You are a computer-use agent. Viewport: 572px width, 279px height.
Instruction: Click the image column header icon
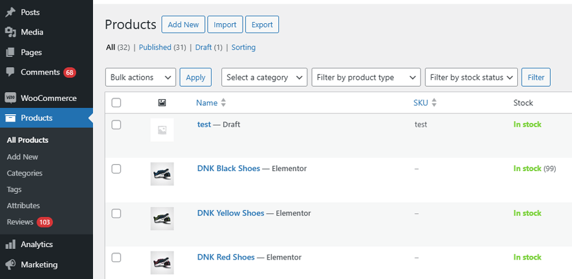(x=162, y=103)
